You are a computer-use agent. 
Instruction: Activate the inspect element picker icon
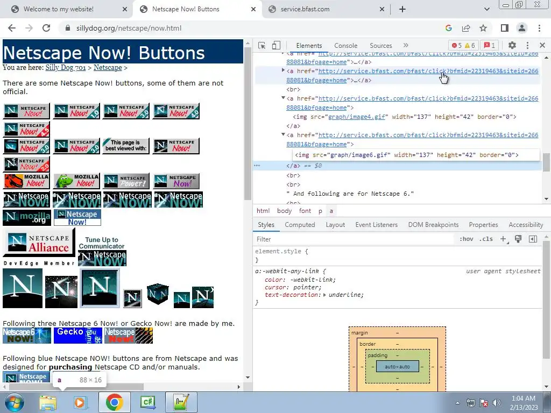[262, 45]
